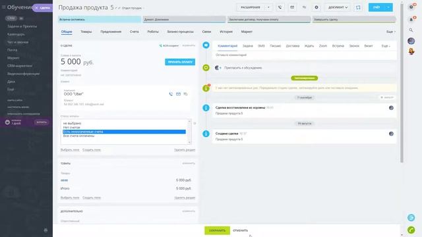Switch to the Маркет tab
The height and width of the screenshot is (237, 422).
point(247,32)
